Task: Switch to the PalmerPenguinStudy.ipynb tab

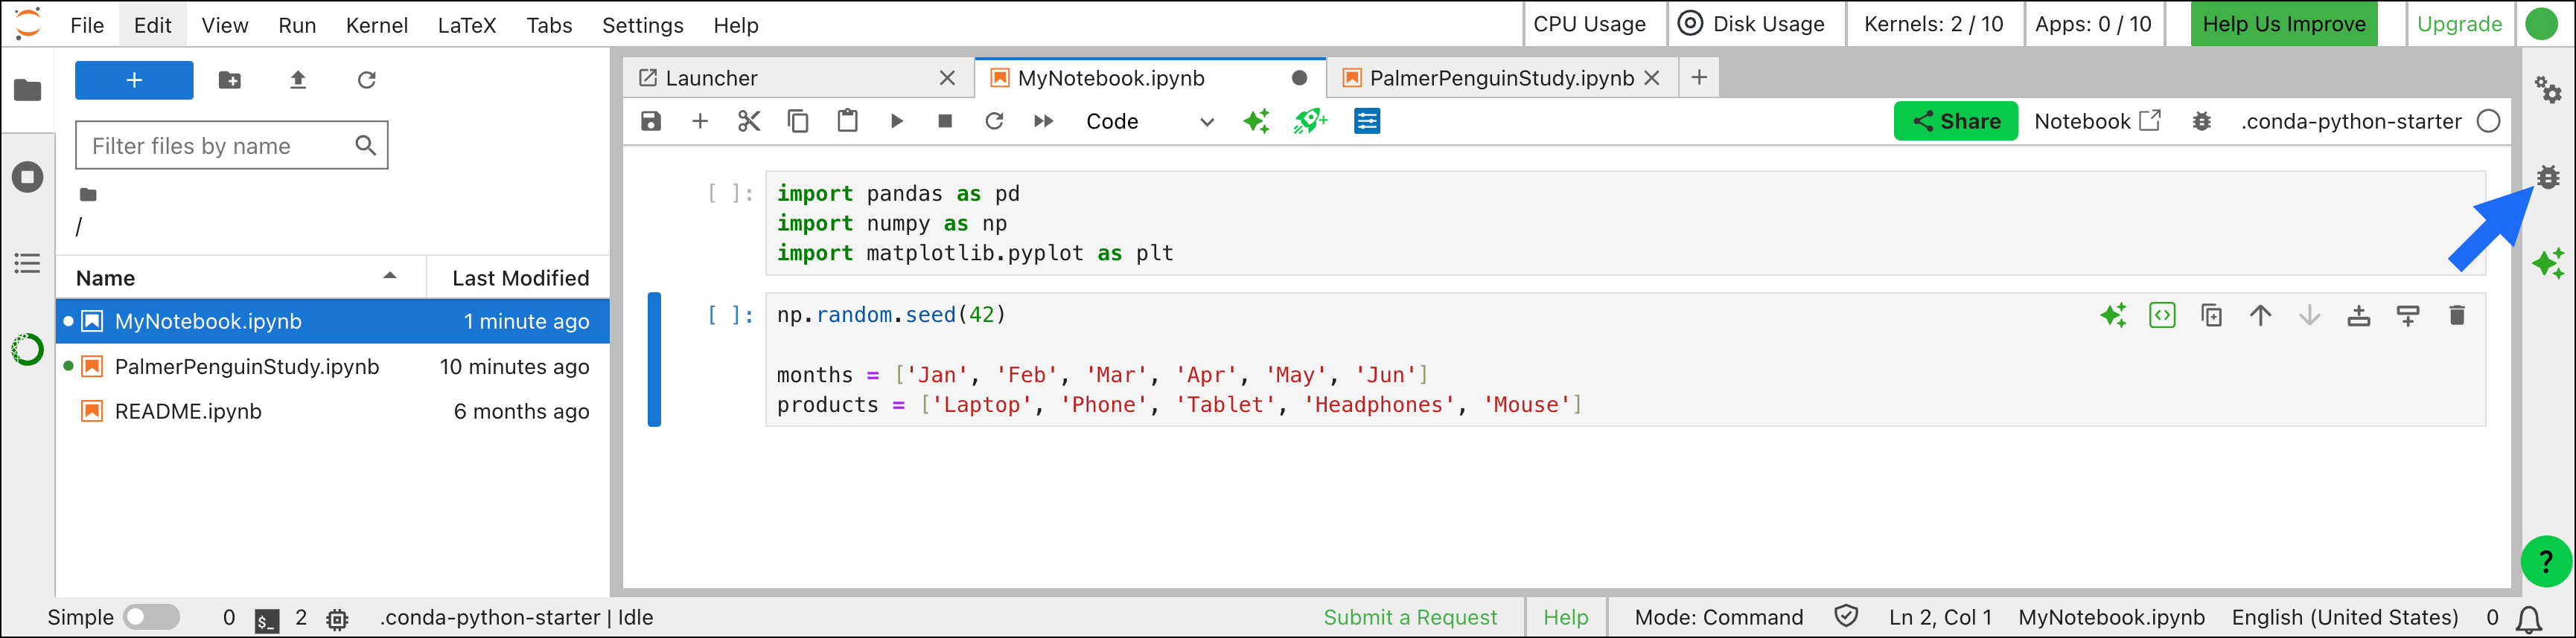Action: (1501, 78)
